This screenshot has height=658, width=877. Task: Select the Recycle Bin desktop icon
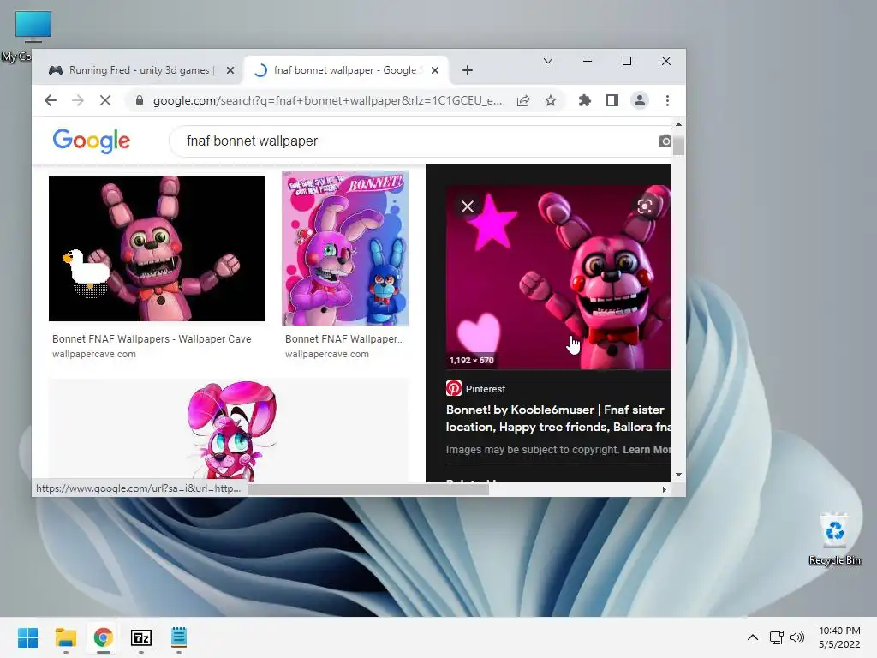click(834, 540)
